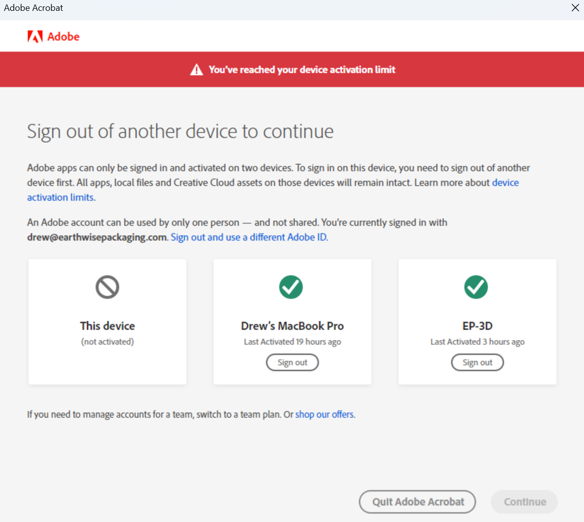Sign out of Drew's MacBook Pro

point(292,363)
